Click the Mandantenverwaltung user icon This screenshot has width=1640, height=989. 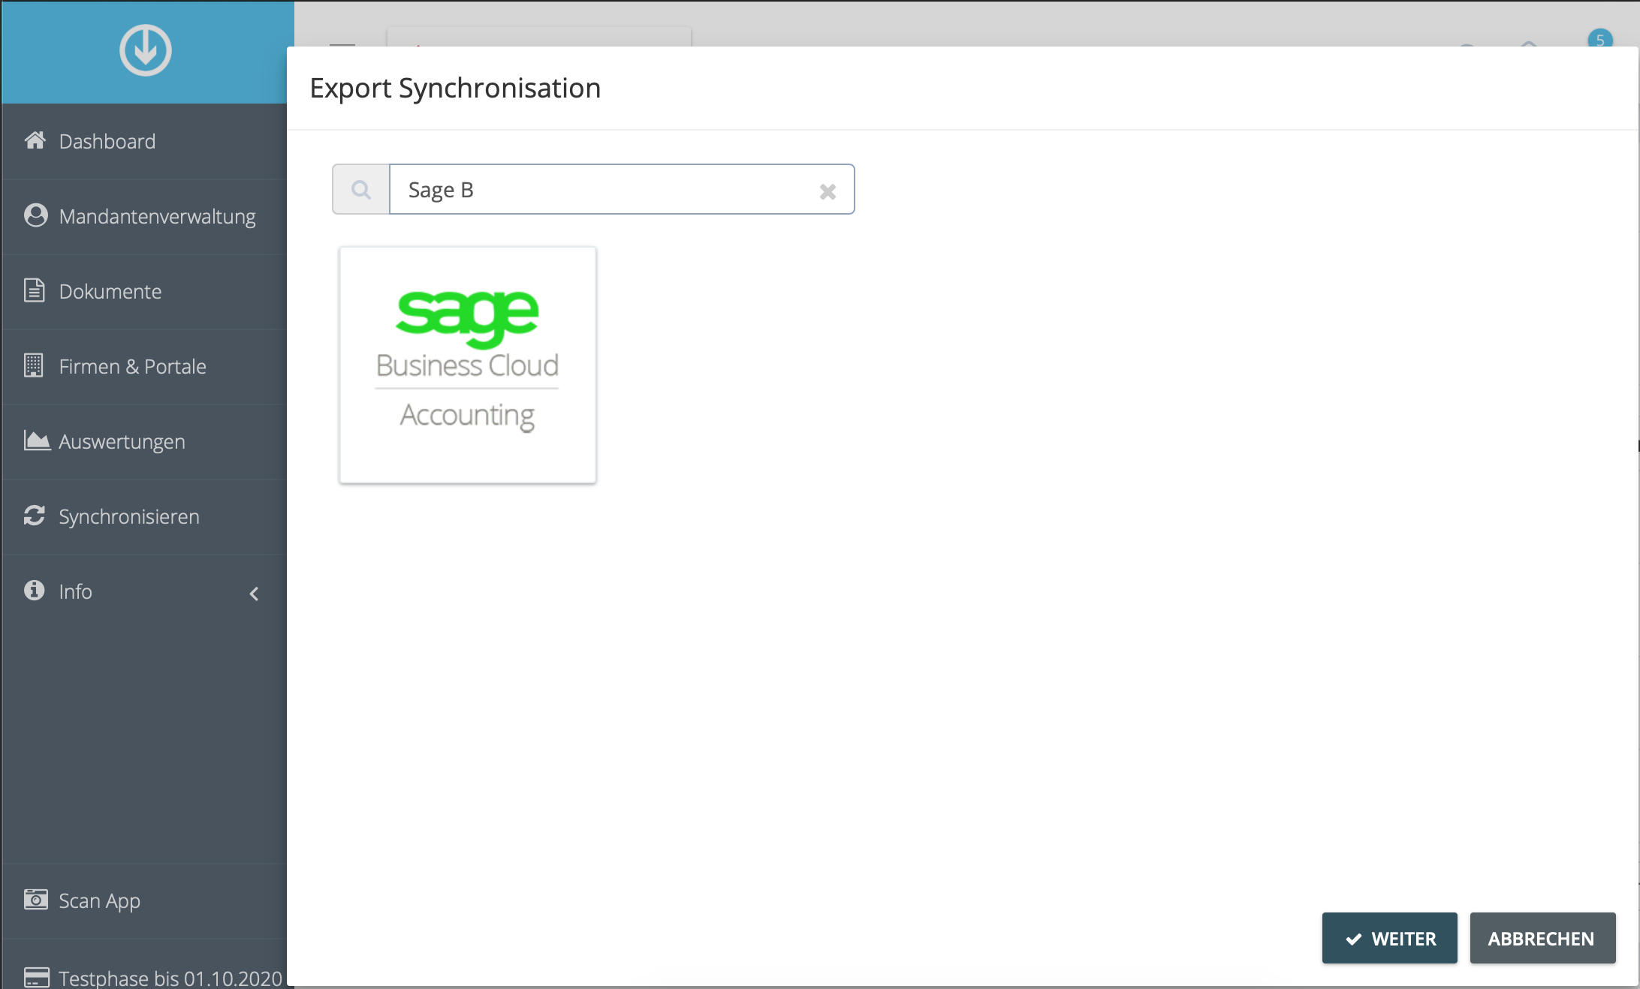pos(35,215)
